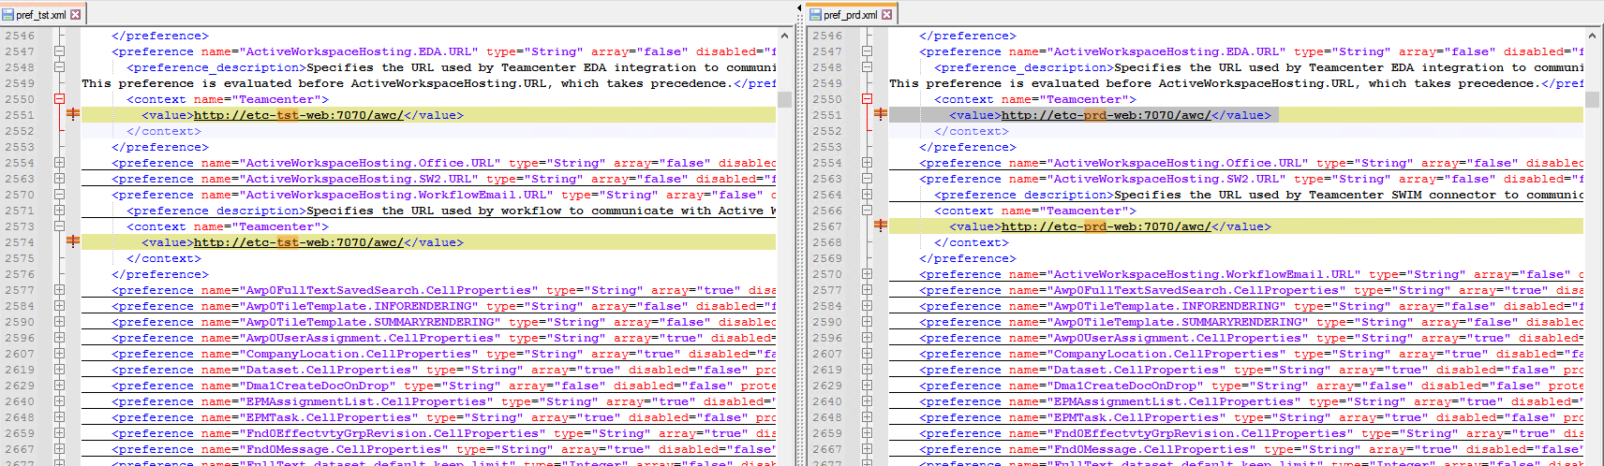
Task: Expand folded block at right line 2564
Action: coord(867,195)
